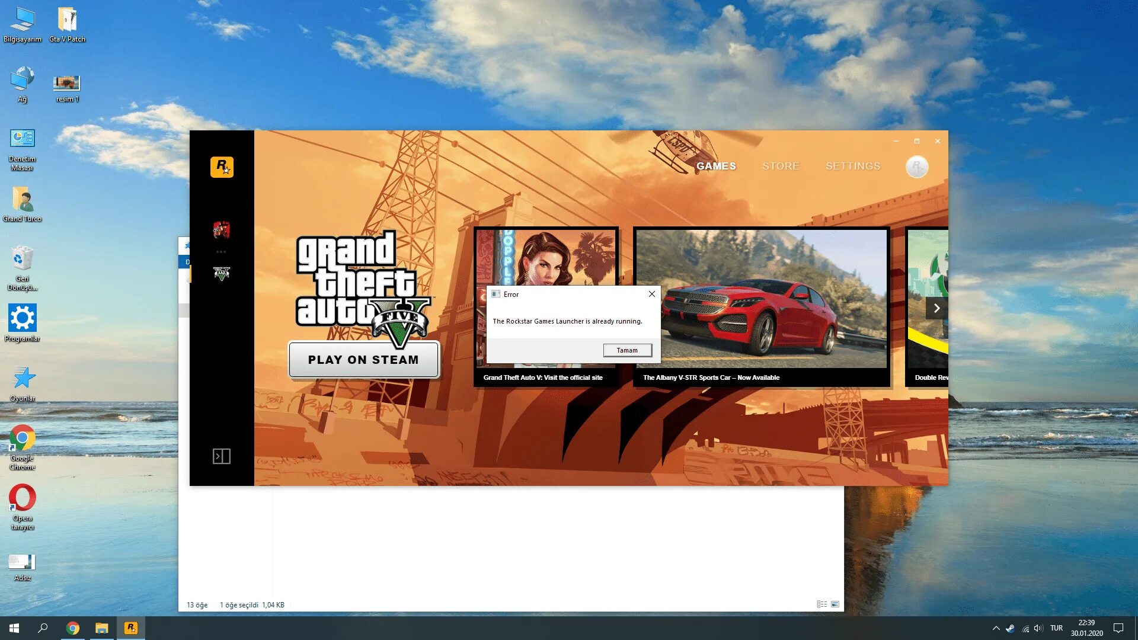Switch to the GAMES tab

(x=716, y=167)
